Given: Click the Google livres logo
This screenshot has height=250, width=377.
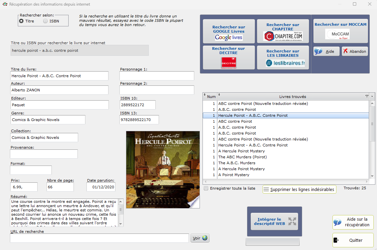Looking at the screenshot, I should [229, 37].
